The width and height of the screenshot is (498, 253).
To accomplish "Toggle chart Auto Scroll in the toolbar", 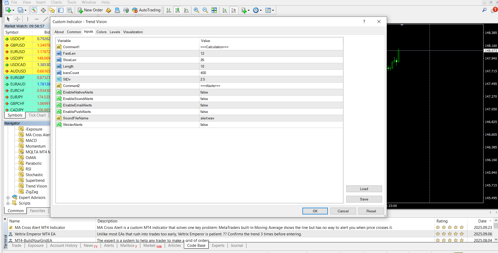I will (x=225, y=10).
